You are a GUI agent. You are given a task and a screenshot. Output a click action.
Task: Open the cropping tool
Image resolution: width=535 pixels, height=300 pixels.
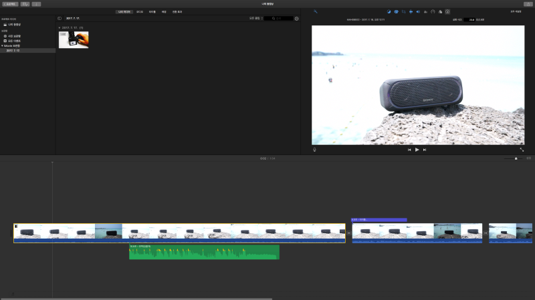pyautogui.click(x=404, y=11)
